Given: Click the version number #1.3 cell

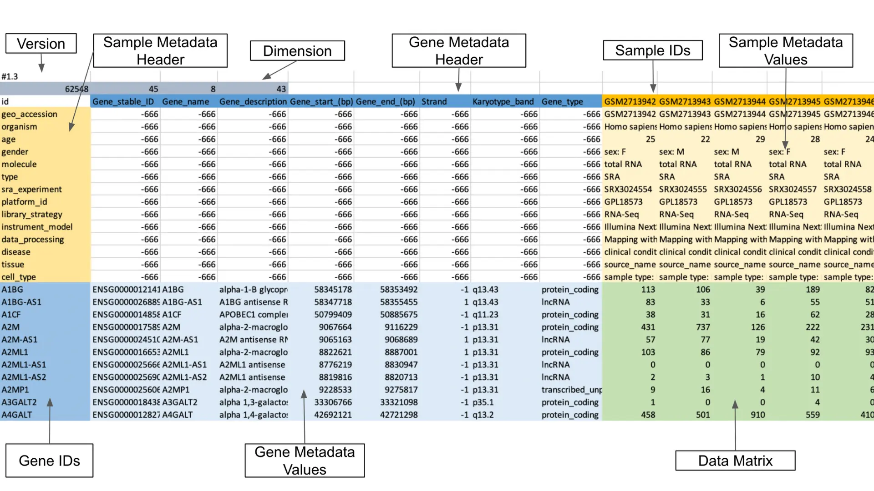Looking at the screenshot, I should coord(10,76).
